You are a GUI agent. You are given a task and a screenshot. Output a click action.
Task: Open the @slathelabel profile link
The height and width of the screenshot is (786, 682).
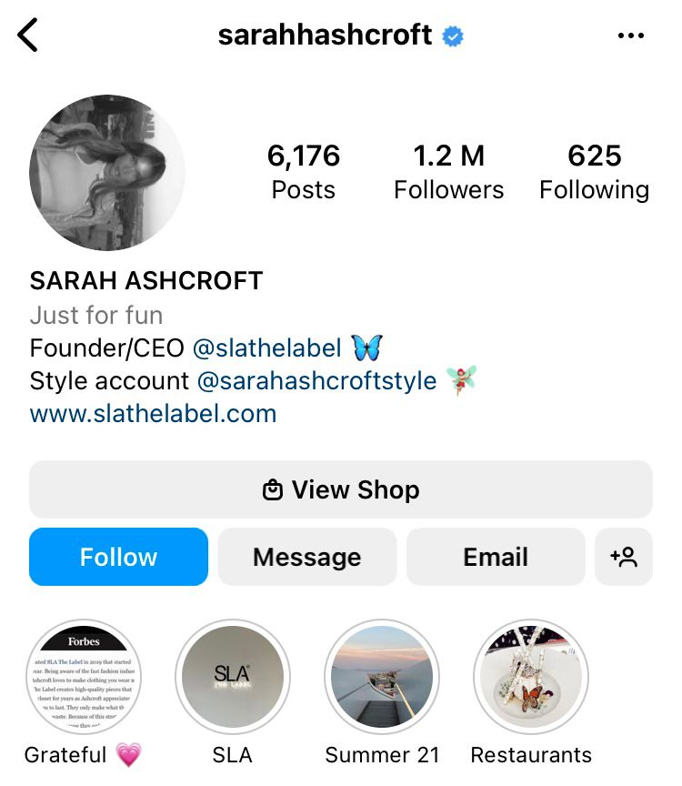pos(267,348)
